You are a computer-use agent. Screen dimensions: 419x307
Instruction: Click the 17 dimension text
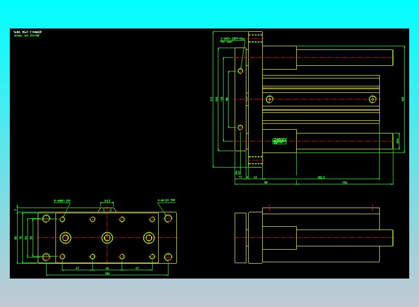pos(240,177)
